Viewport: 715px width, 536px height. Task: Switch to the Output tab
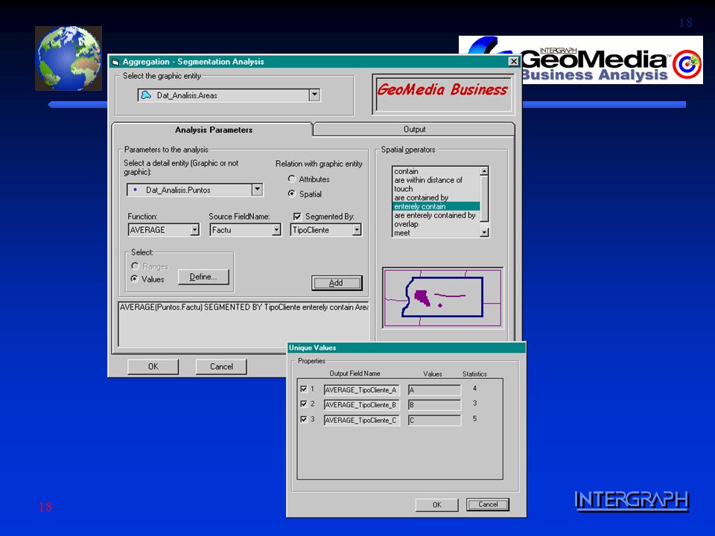tap(414, 130)
